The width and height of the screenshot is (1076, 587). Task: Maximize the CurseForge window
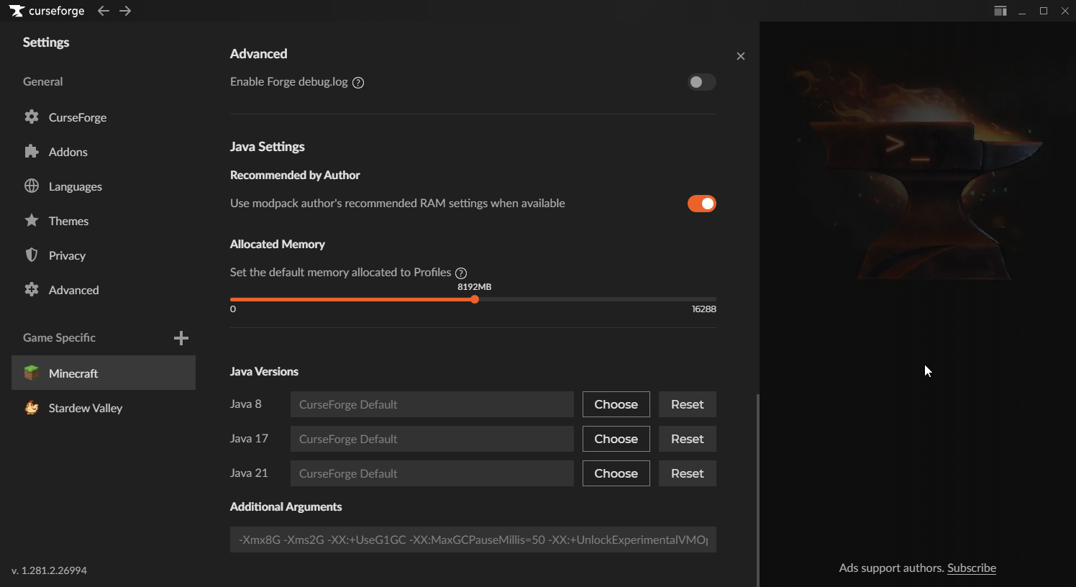(x=1044, y=11)
